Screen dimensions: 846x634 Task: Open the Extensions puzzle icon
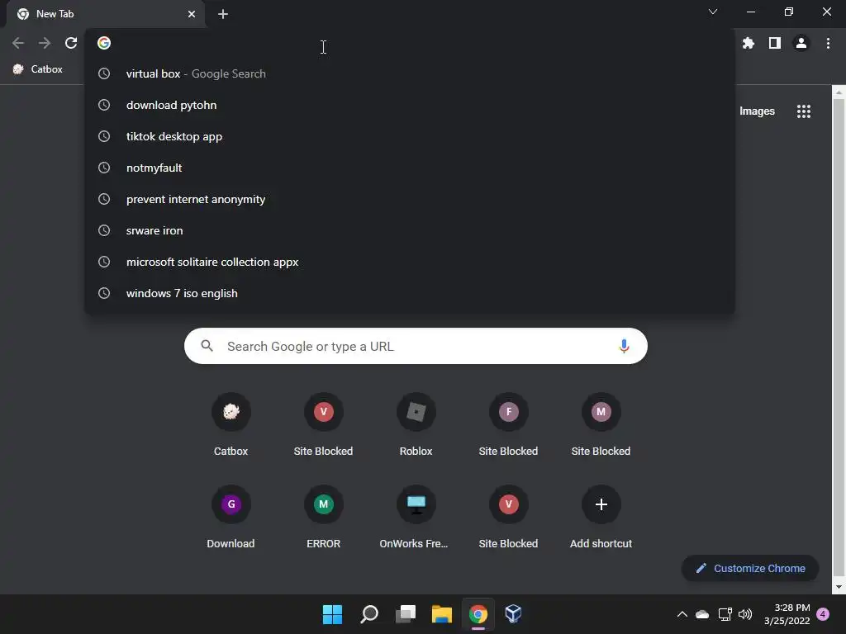coord(748,43)
